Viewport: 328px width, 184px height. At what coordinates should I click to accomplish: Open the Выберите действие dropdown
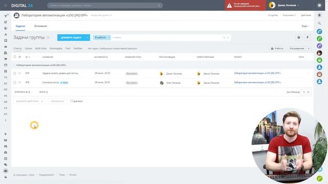pyautogui.click(x=29, y=101)
